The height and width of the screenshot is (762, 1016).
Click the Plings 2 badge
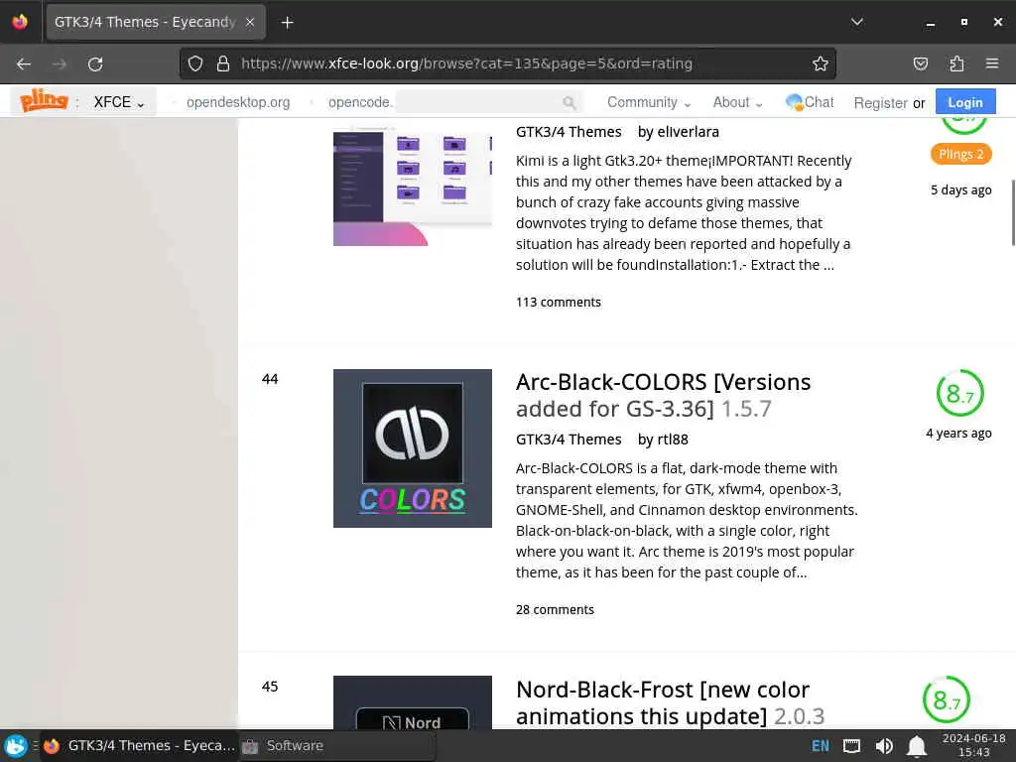(x=960, y=154)
